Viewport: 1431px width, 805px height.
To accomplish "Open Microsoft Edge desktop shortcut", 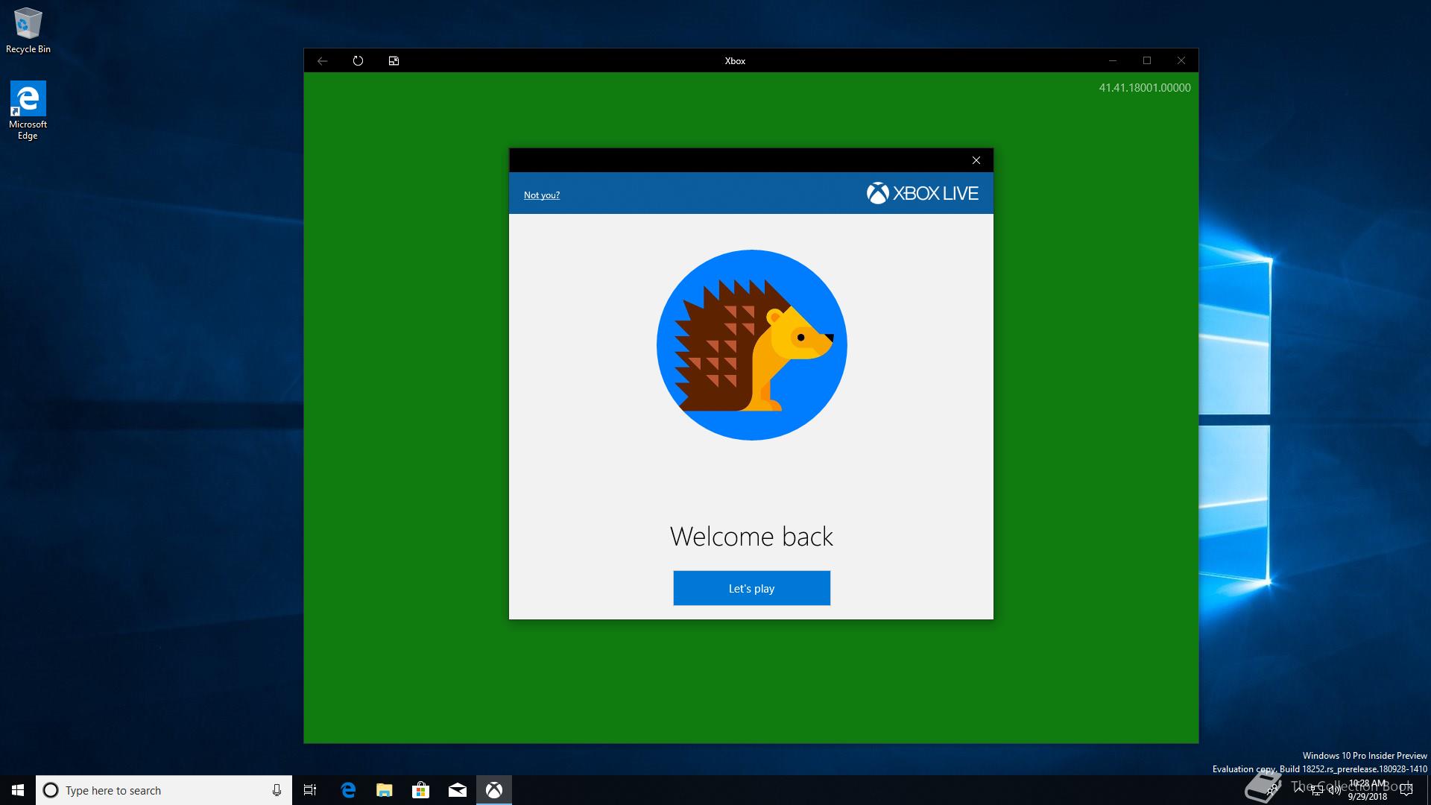I will pyautogui.click(x=28, y=110).
